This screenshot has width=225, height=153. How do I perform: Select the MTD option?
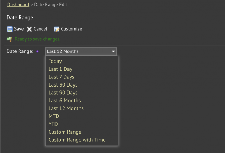point(54,116)
